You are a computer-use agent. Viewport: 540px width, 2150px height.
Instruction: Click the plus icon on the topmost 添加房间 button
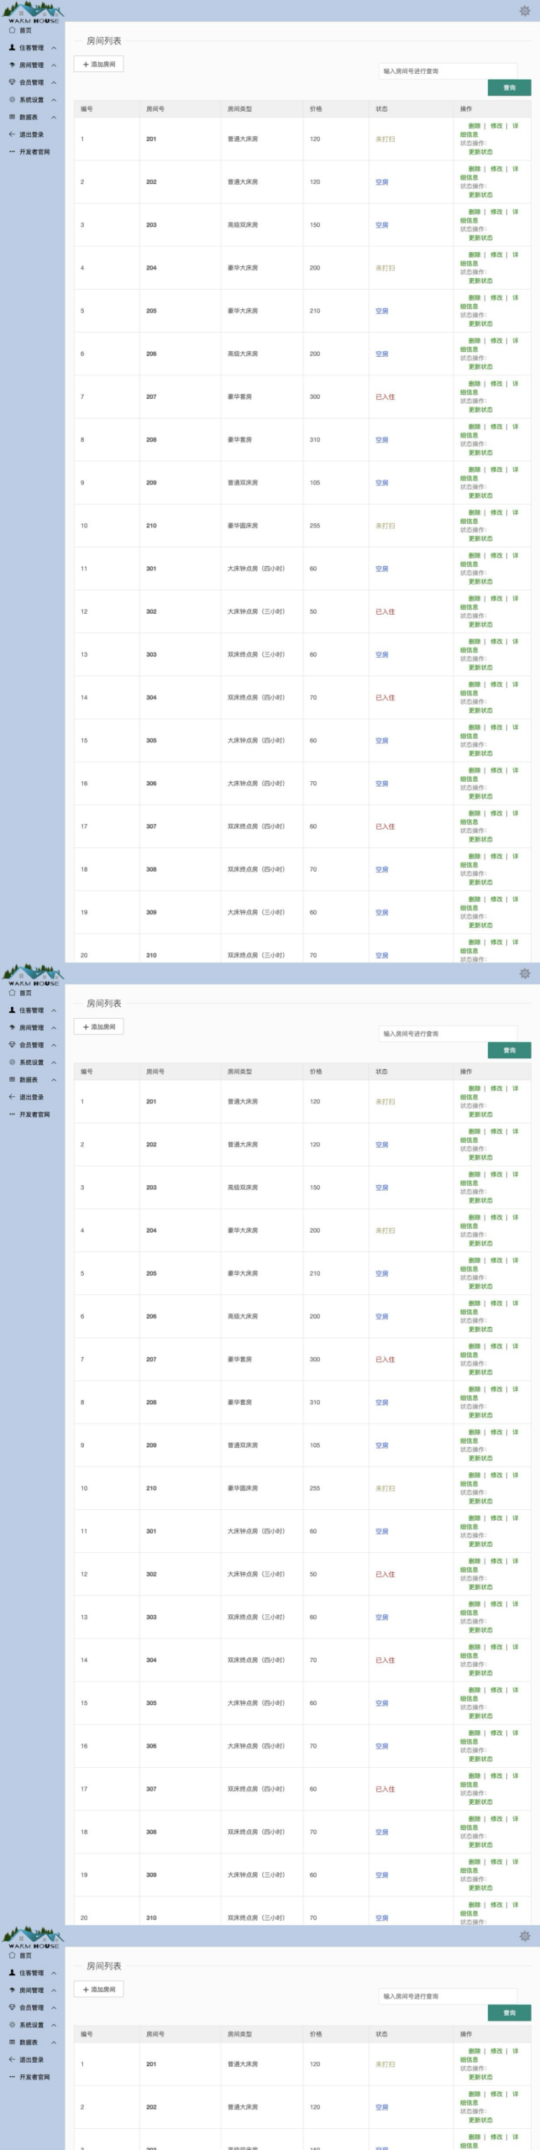pos(86,65)
